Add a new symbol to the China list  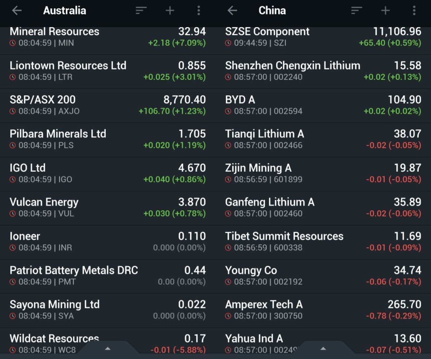[385, 10]
